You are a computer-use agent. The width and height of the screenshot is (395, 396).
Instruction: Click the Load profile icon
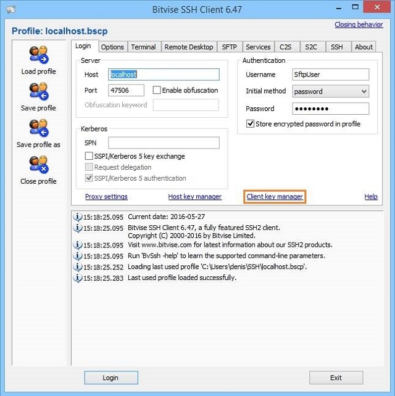click(x=39, y=54)
